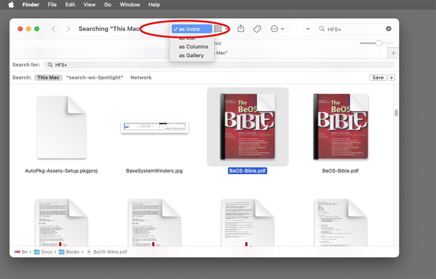Switch scope to "search-wo-Spotlight"
The image size is (436, 279).
click(95, 77)
